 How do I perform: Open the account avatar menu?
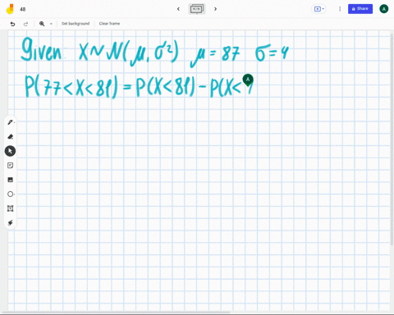(384, 9)
